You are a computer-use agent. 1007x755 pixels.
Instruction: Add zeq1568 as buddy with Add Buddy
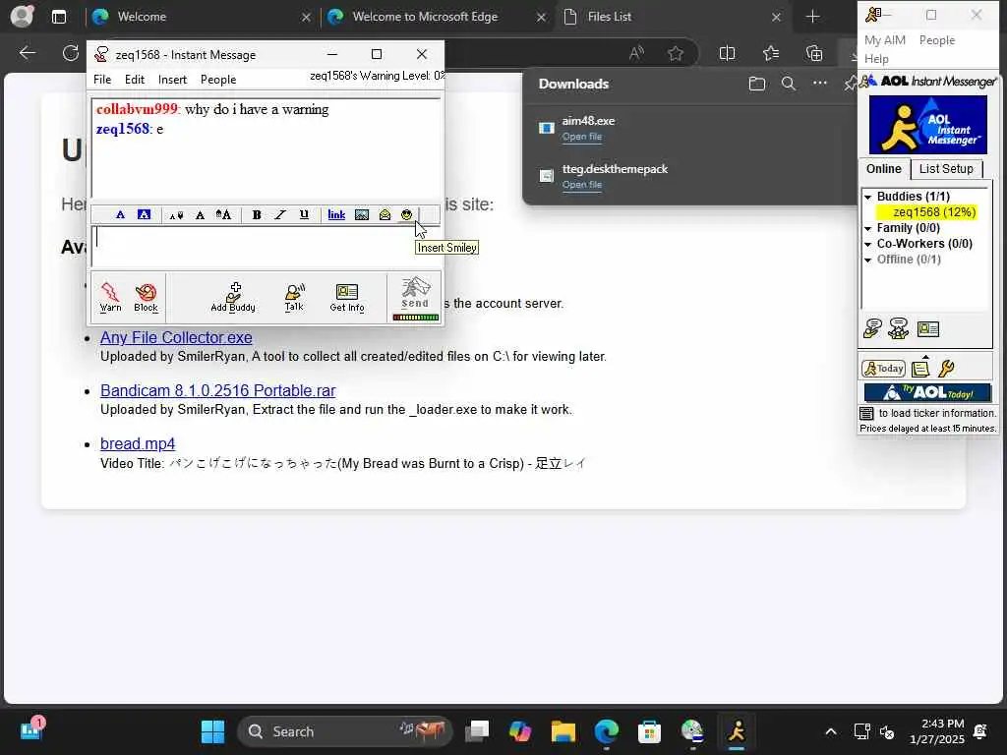point(233,297)
